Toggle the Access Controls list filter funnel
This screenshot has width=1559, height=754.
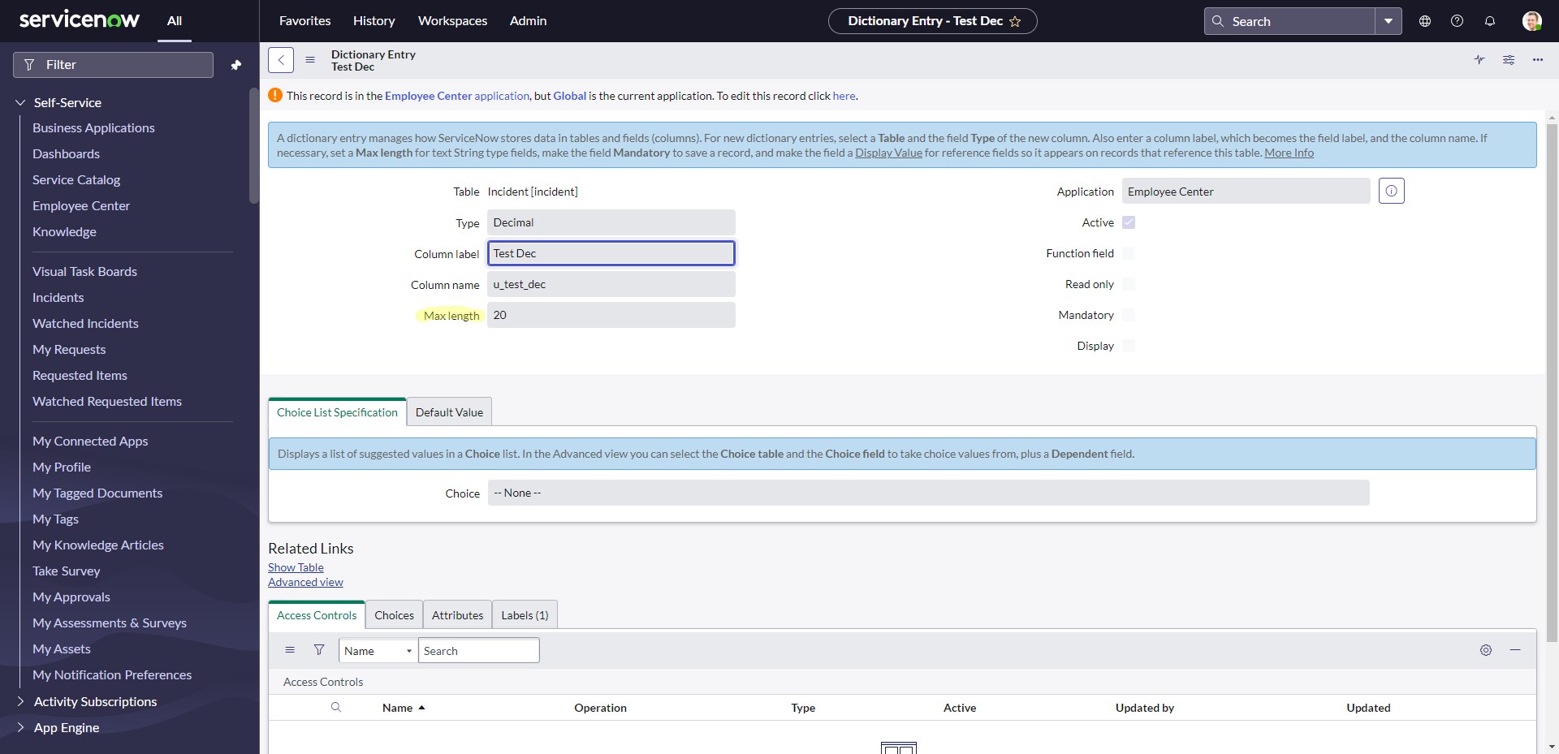pos(319,650)
